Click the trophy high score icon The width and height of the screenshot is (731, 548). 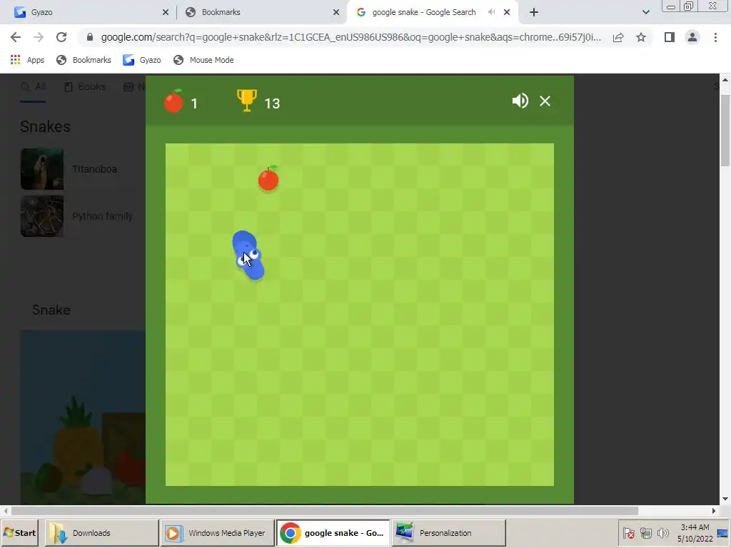[x=247, y=101]
